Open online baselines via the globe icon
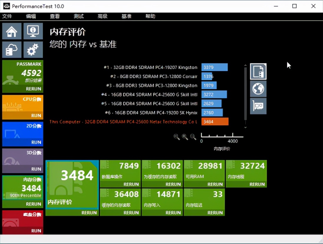Image resolution: width=323 pixels, height=244 pixels. pyautogui.click(x=258, y=89)
